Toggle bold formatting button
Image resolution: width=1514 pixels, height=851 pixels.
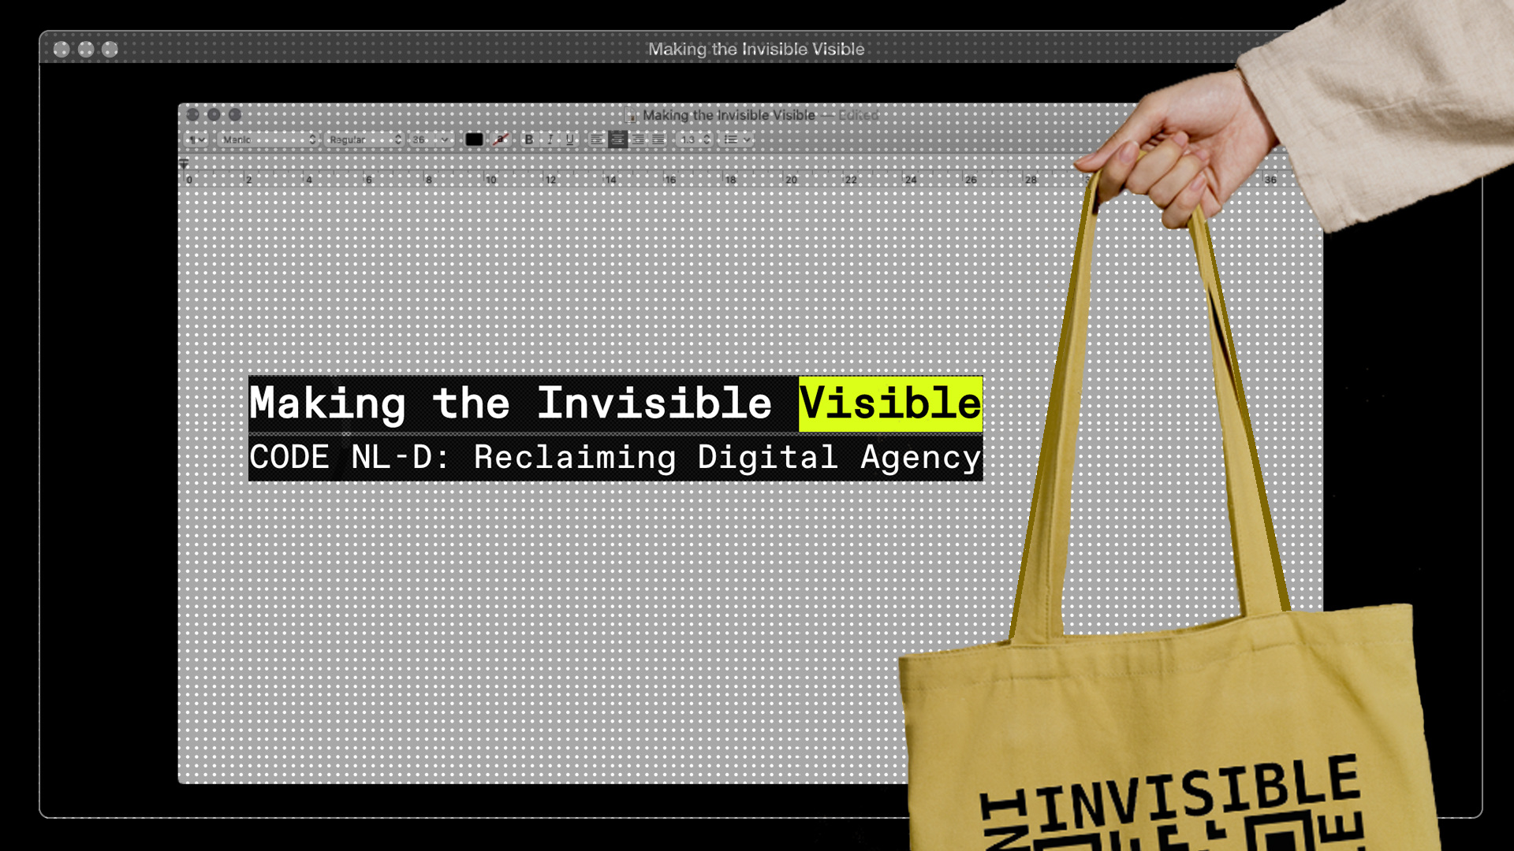[529, 139]
